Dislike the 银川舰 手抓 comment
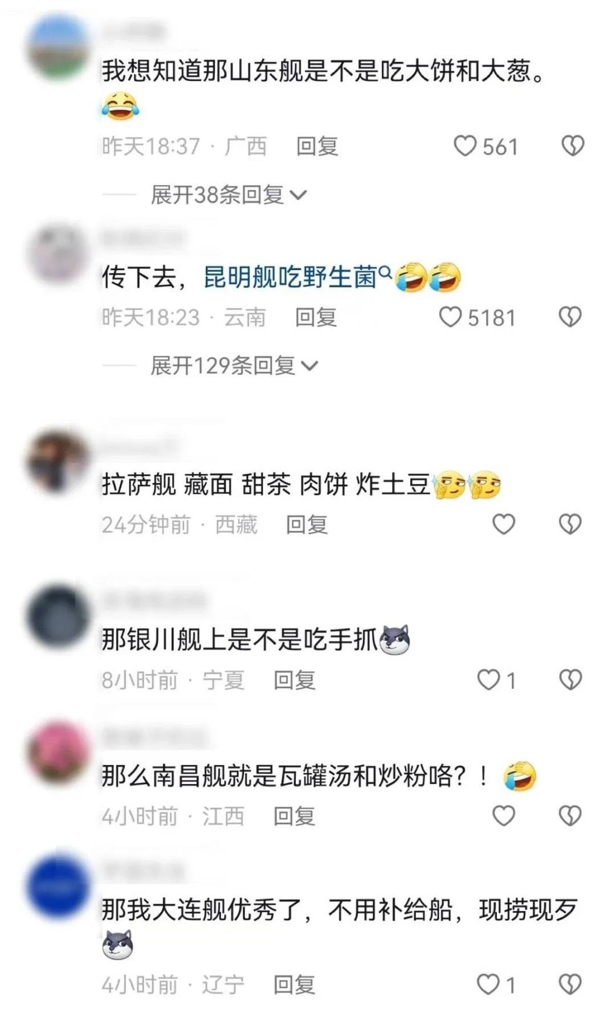616x1021 pixels. (570, 680)
